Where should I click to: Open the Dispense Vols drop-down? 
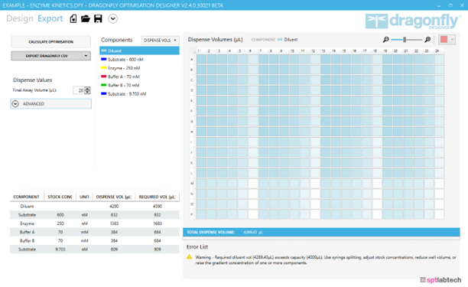pos(161,41)
